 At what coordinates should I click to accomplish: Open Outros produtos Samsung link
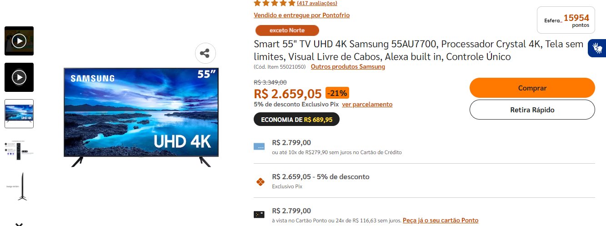click(348, 66)
